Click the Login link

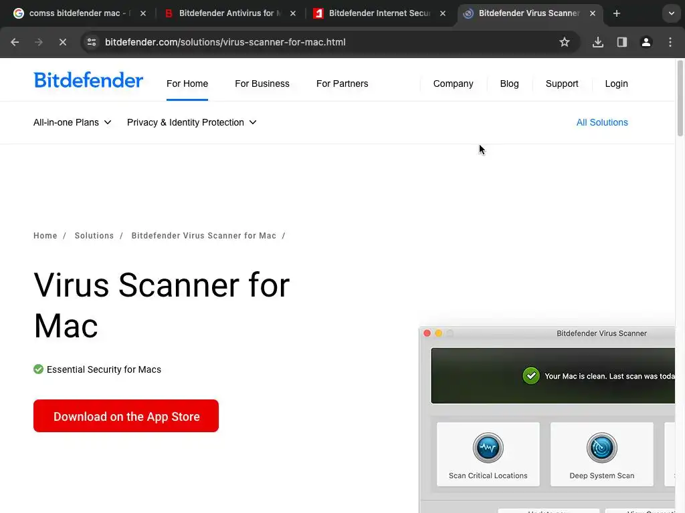click(x=616, y=83)
